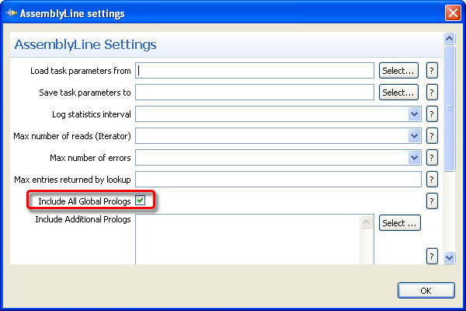Expand the Max number of errors dropdown

click(414, 158)
